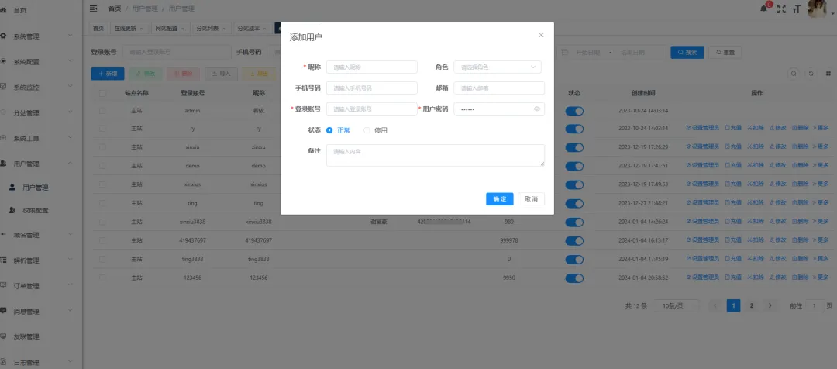Click the notification bell icon
This screenshot has height=369, width=837.
click(x=765, y=9)
